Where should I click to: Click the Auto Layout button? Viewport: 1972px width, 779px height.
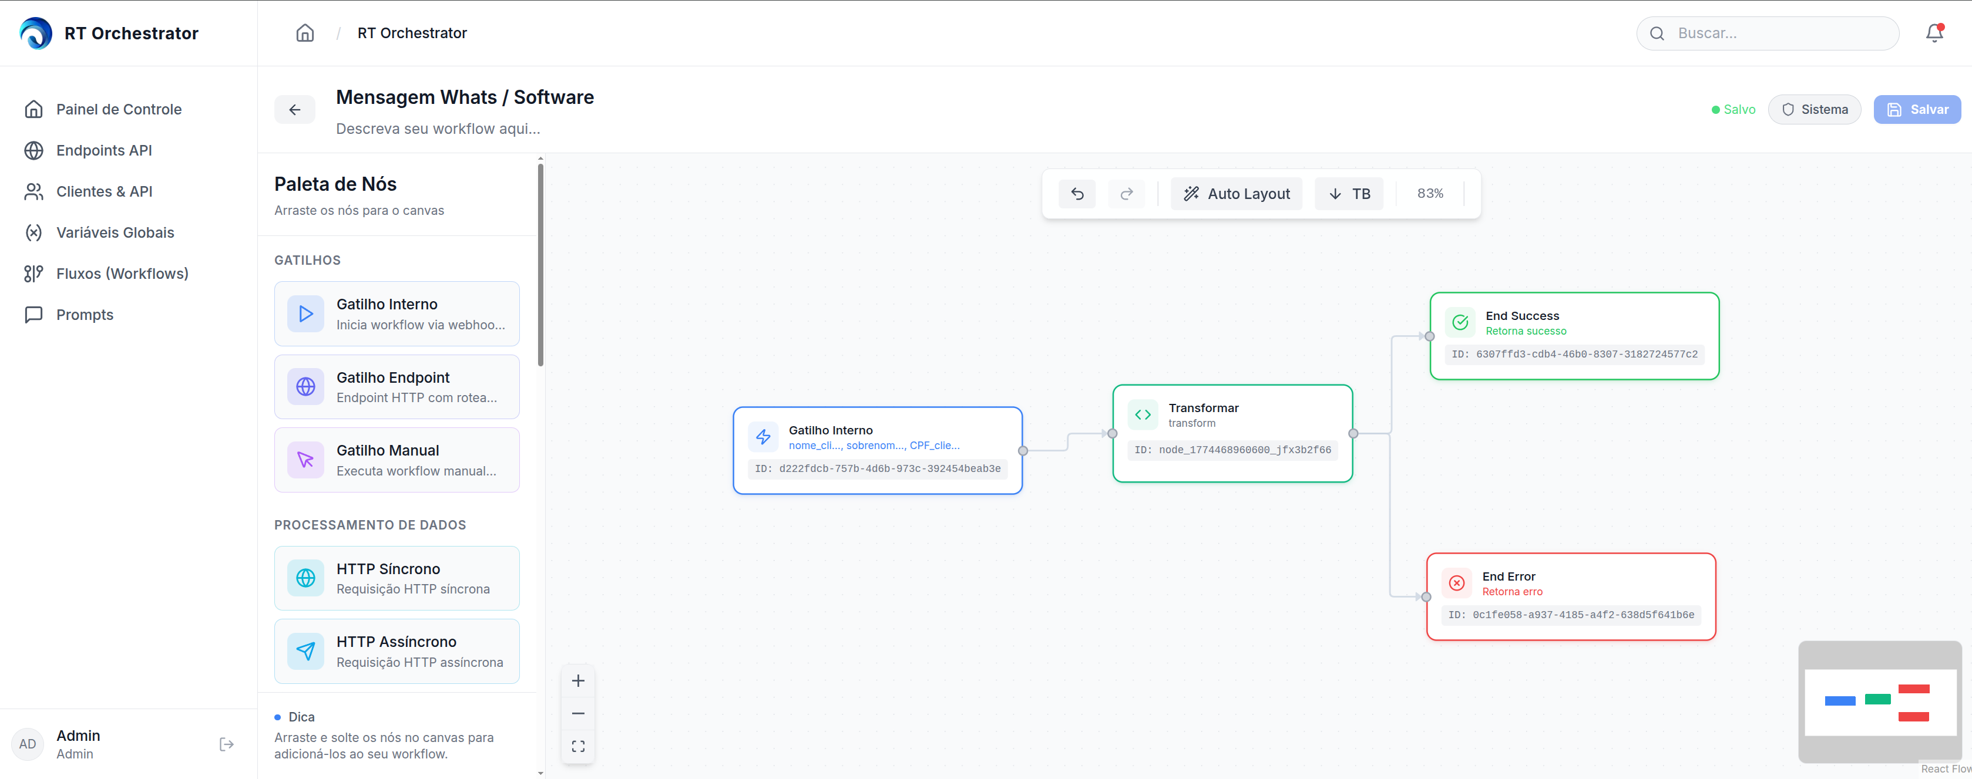click(1237, 194)
